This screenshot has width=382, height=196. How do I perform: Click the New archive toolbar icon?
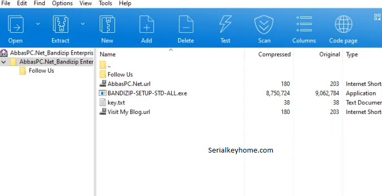tap(107, 24)
